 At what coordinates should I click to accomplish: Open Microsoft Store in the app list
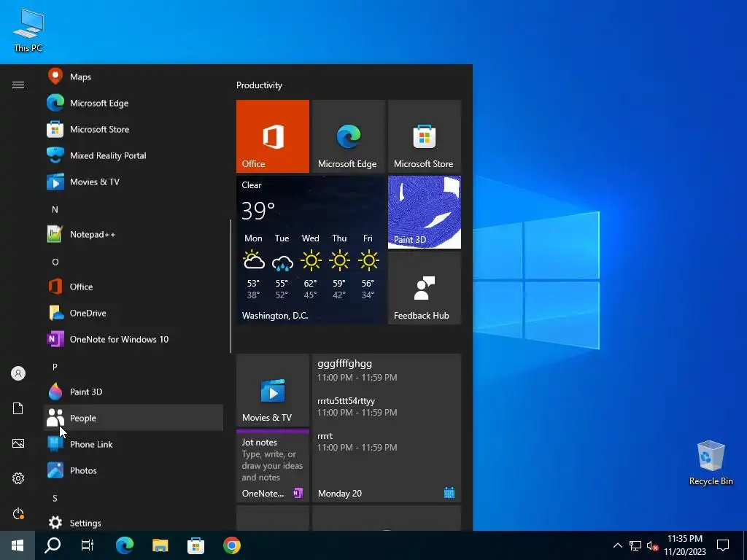(x=133, y=129)
